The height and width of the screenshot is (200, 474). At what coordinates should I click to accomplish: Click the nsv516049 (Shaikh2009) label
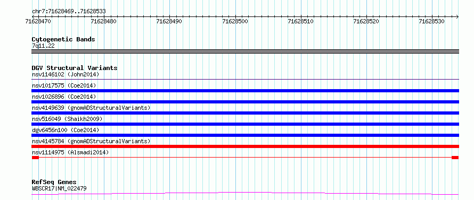pyautogui.click(x=67, y=119)
